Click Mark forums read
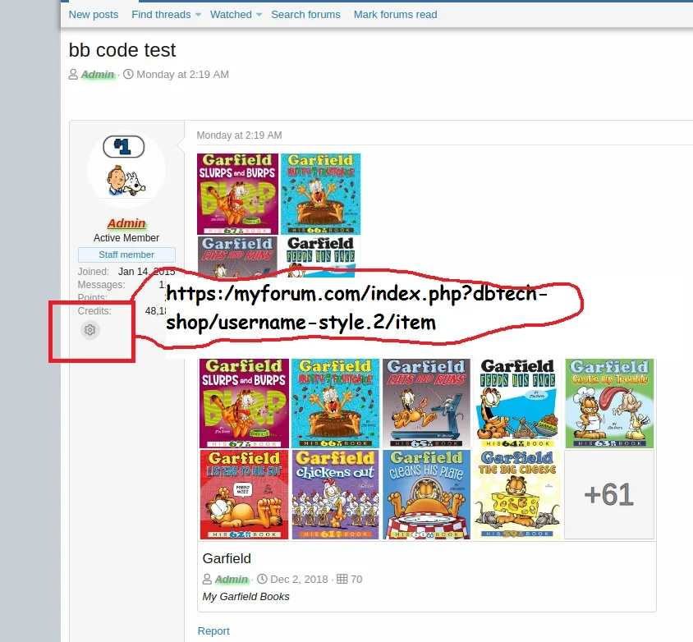The image size is (693, 642). (x=395, y=15)
